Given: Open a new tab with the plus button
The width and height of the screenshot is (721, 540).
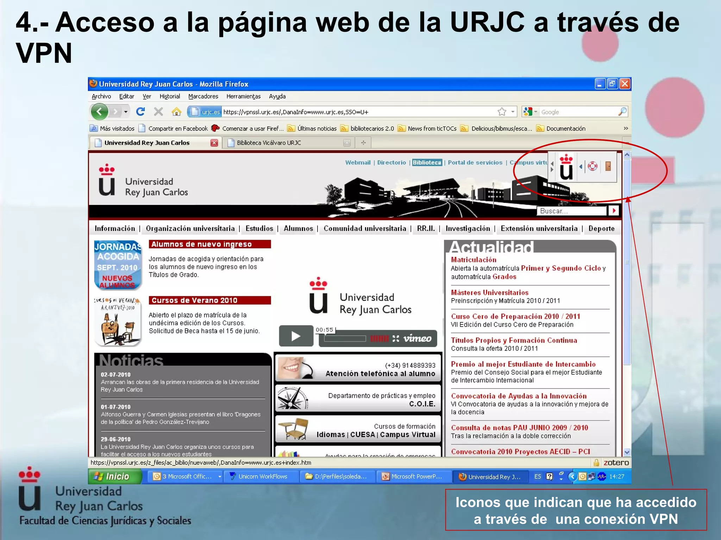Looking at the screenshot, I should pos(363,143).
